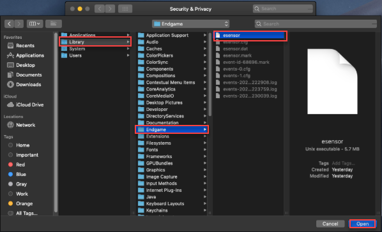Show all preferences grid button
Image resolution: width=382 pixels, height=232 pixels.
pos(125,9)
